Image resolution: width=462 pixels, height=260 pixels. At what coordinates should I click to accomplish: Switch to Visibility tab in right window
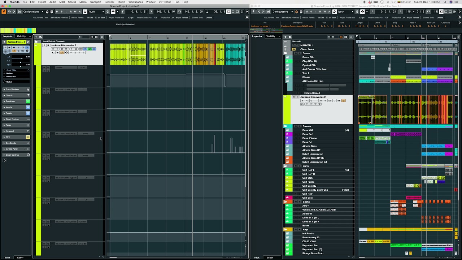(x=270, y=36)
